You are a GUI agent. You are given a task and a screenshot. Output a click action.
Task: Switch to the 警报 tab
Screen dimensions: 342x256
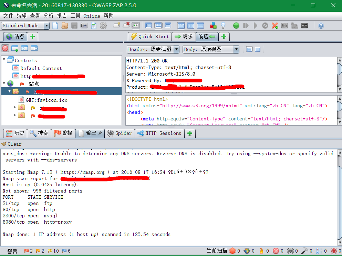[x=63, y=133]
